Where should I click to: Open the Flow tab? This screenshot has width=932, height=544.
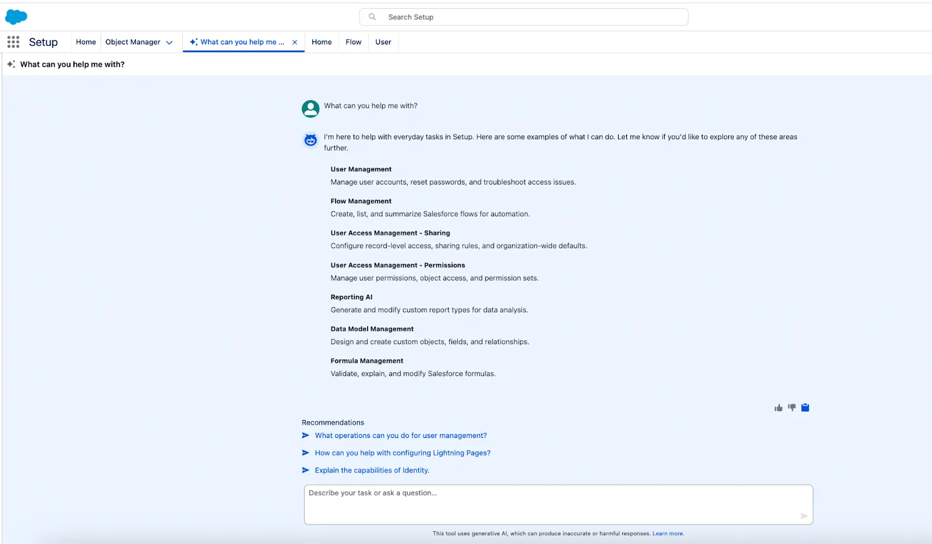coord(353,42)
